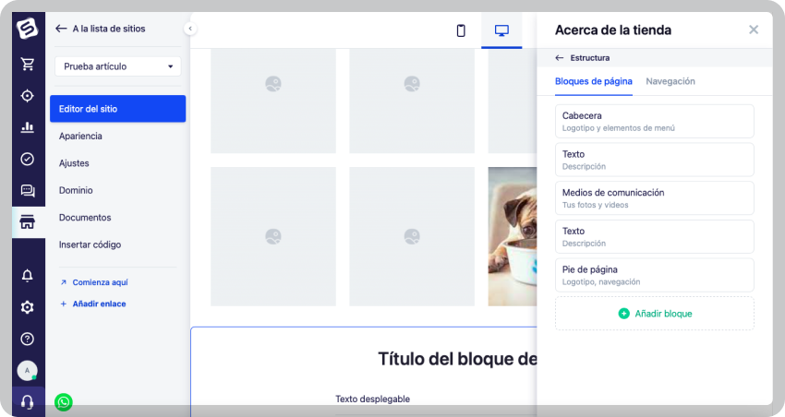Click the Texto desplegable item
Image resolution: width=785 pixels, height=417 pixels.
(372, 399)
